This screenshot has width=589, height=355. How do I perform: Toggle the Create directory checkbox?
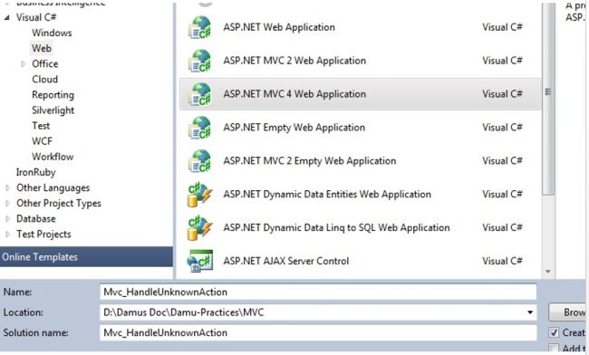pyautogui.click(x=554, y=332)
